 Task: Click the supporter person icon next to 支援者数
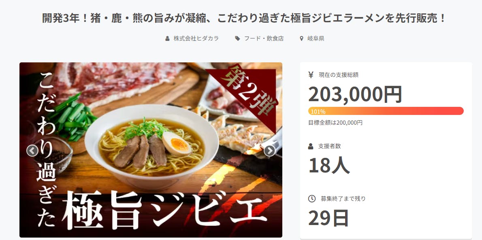point(311,146)
